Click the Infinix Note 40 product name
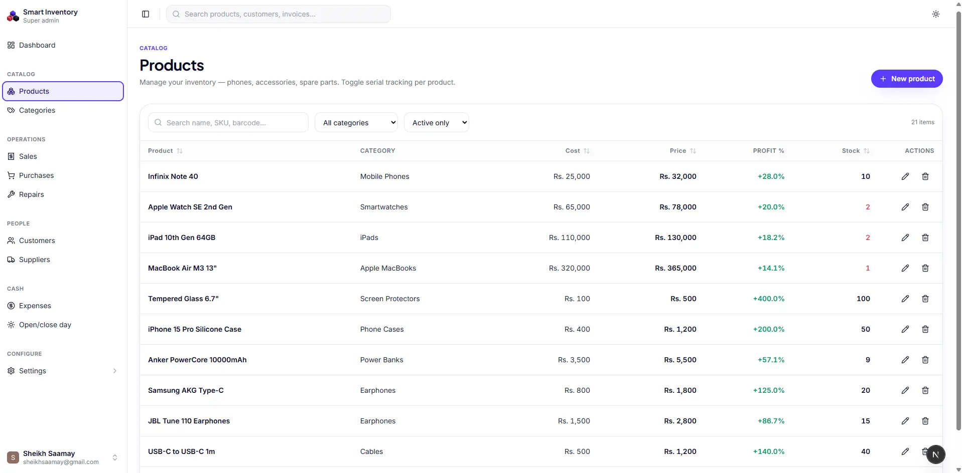This screenshot has width=962, height=473. pyautogui.click(x=173, y=176)
